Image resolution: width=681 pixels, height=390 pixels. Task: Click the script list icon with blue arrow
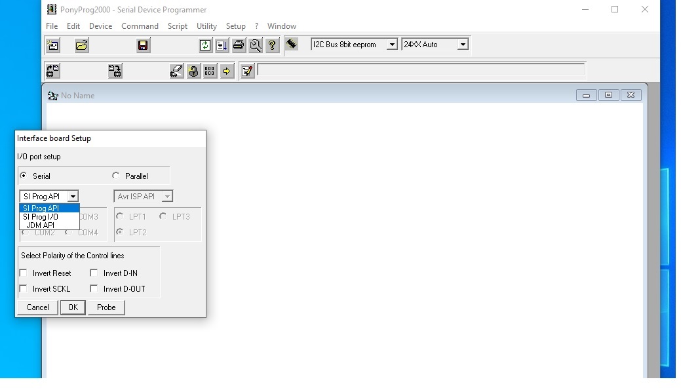222,45
